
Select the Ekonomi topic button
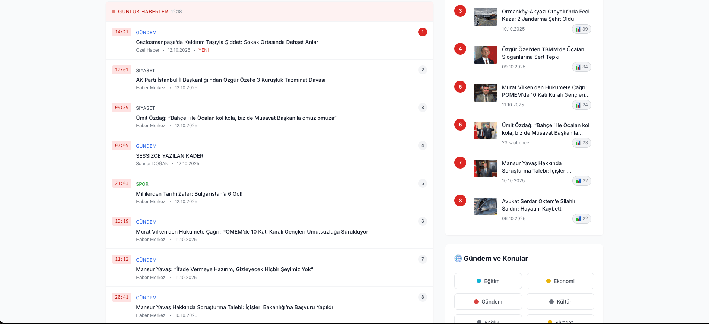[560, 281]
